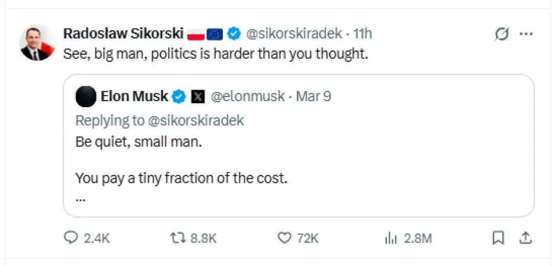Open Elon Musk name in quoted tweet
Image resolution: width=552 pixels, height=266 pixels.
point(134,96)
